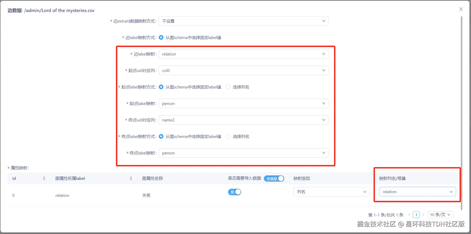This screenshot has width=471, height=234.
Task: Open the 映射类型 列名 dropdown
Action: [331, 192]
